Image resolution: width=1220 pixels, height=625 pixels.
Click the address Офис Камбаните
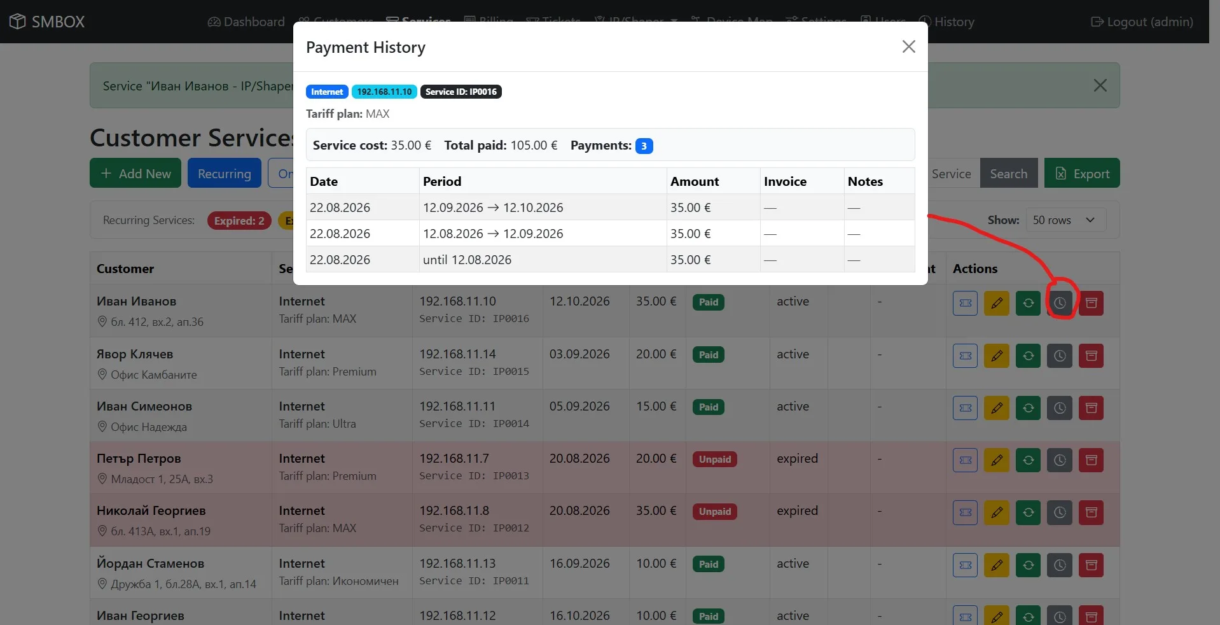tap(154, 375)
